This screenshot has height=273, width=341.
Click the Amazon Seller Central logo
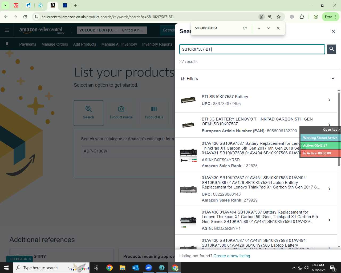pos(42,30)
